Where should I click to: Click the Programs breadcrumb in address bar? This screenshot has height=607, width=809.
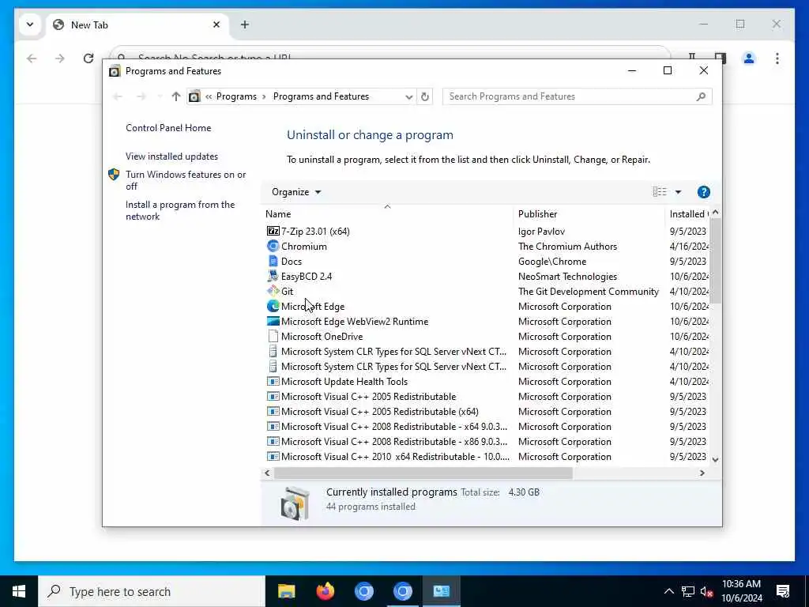pos(236,96)
